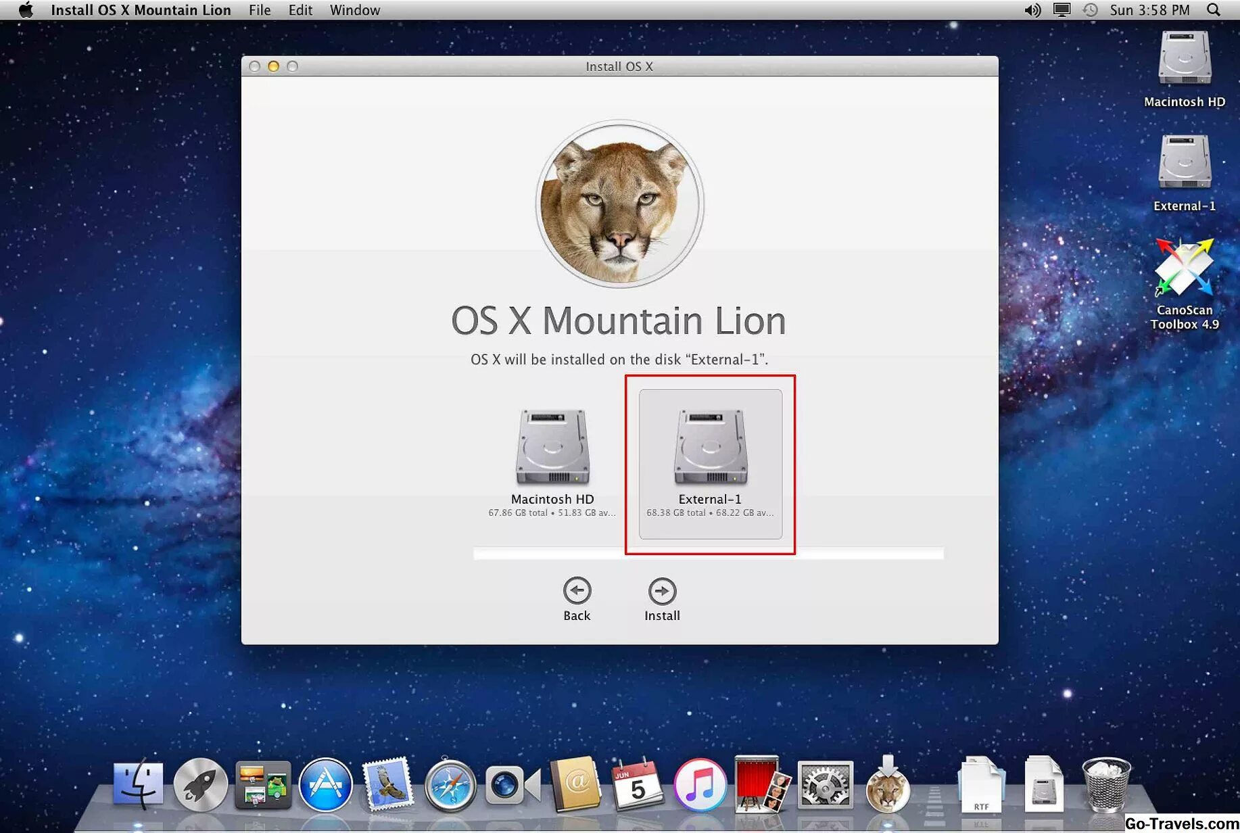1240x833 pixels.
Task: Click Mountain Lion installer icon in Dock
Action: pos(887,784)
